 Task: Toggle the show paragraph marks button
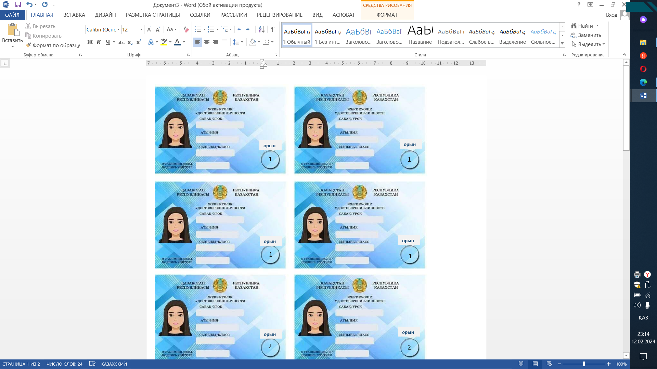pos(273,30)
